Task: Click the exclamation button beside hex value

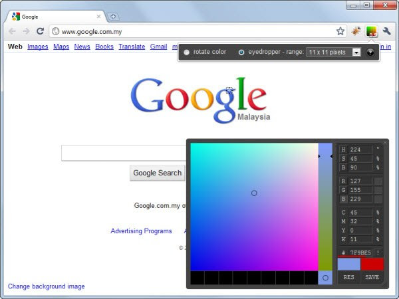Action: pos(378,252)
